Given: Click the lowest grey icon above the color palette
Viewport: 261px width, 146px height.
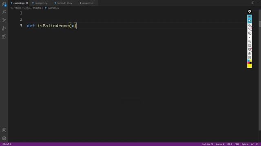Looking at the screenshot, I should 250,58.
